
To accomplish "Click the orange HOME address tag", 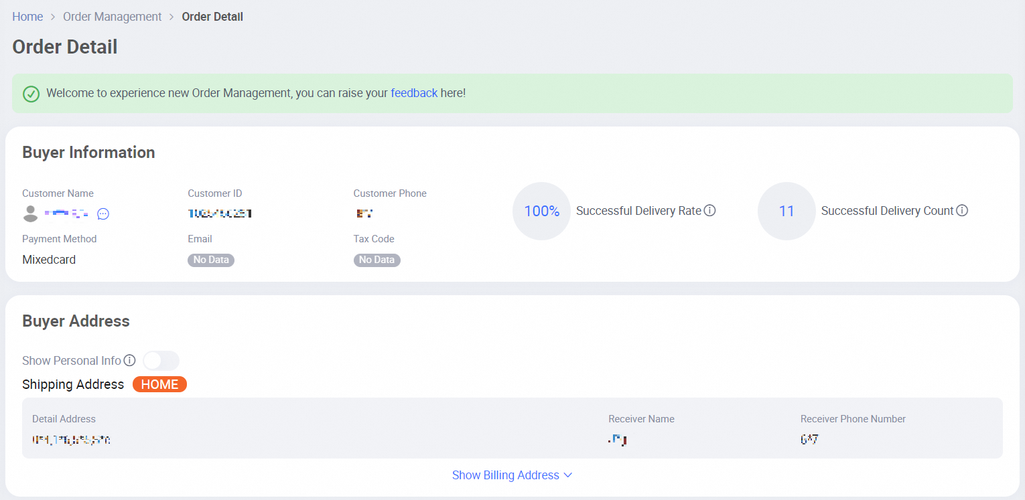I will [159, 384].
